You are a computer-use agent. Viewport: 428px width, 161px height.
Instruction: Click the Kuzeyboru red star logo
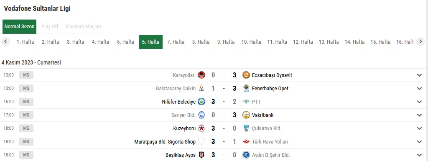tap(201, 128)
